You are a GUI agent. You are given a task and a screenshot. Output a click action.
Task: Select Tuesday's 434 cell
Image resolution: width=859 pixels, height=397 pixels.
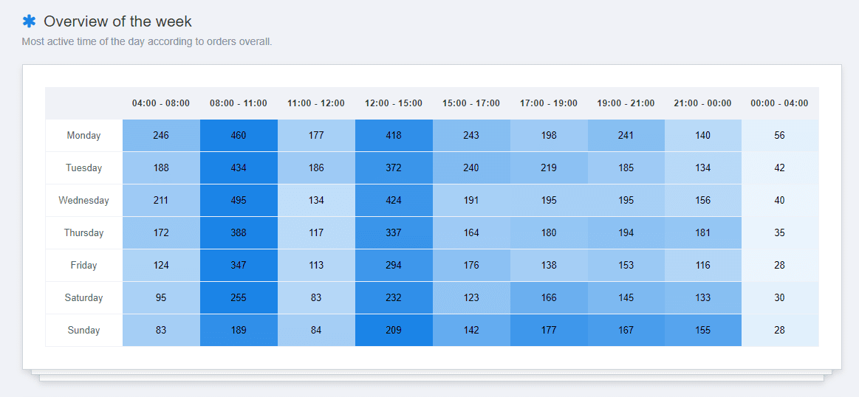pyautogui.click(x=239, y=168)
